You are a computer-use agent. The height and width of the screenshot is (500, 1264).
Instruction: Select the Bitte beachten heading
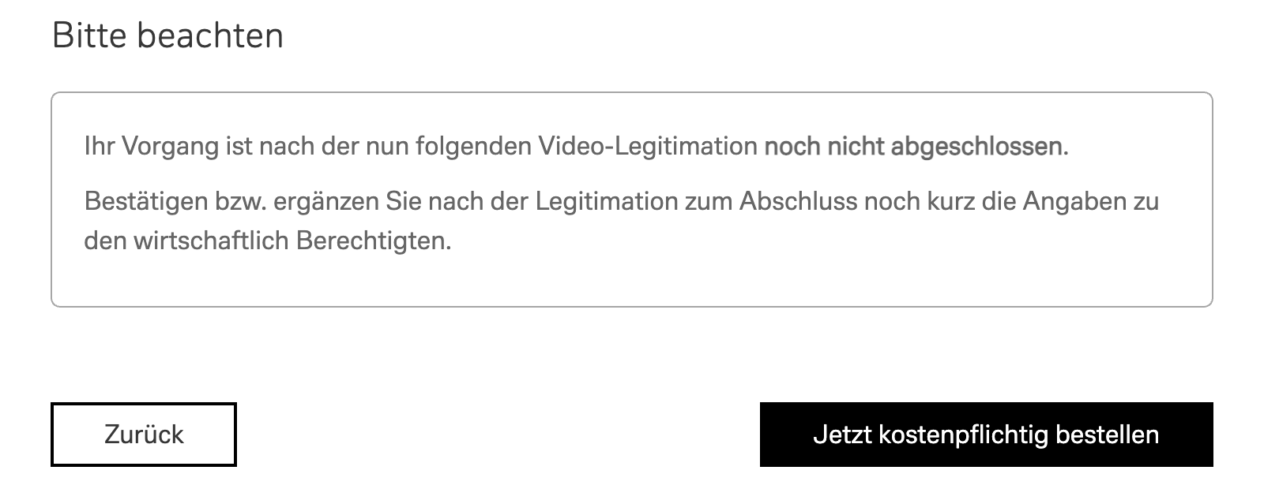pos(167,36)
